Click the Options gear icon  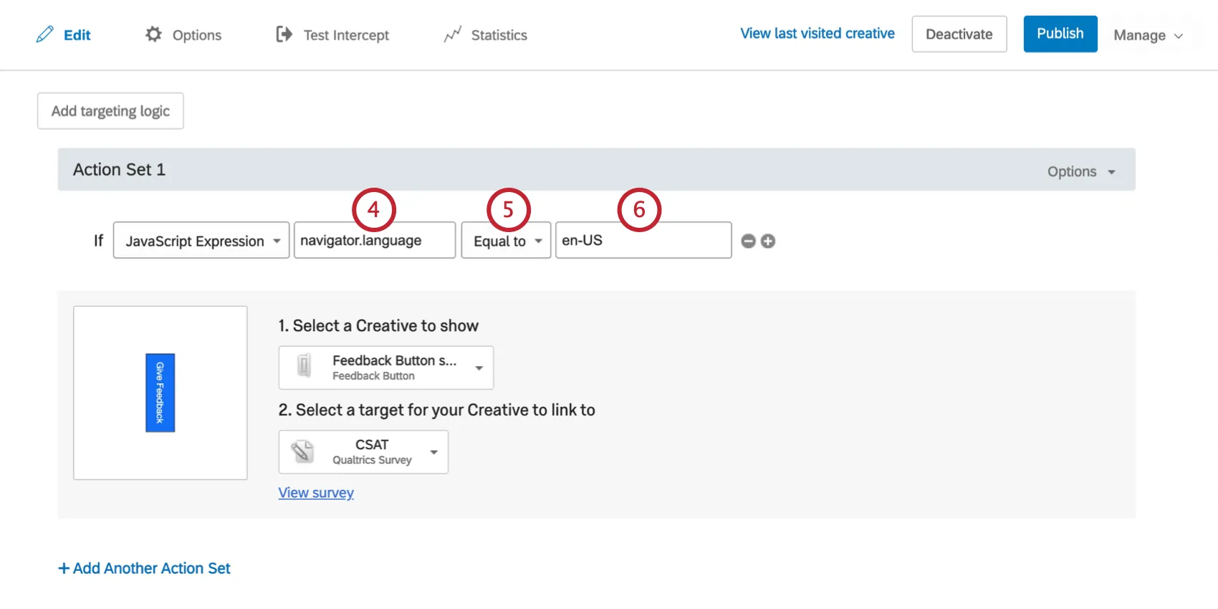pyautogui.click(x=153, y=34)
